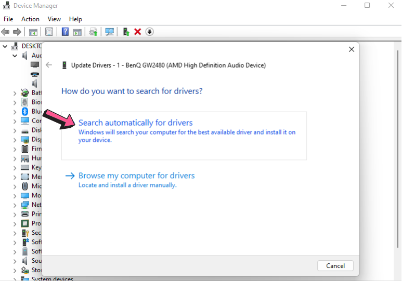This screenshot has width=402, height=281.
Task: Click the Cancel button in Update Drivers
Action: pos(335,266)
